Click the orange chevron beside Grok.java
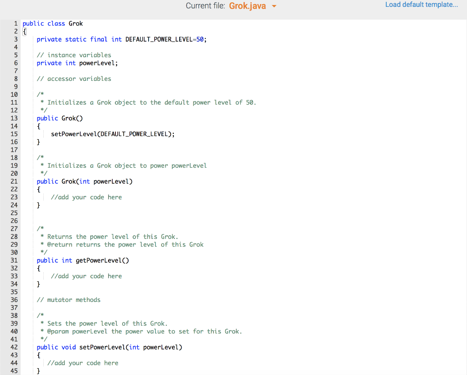 coord(273,6)
